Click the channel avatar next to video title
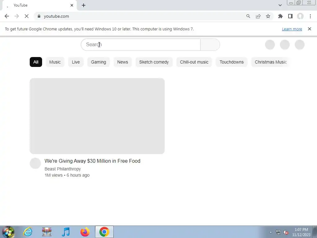Viewport: 317px width, 238px height. [x=35, y=163]
